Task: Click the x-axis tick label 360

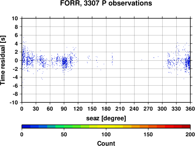Action: (190, 109)
